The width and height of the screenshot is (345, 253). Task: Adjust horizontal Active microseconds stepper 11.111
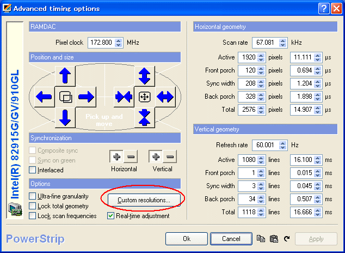(317, 57)
